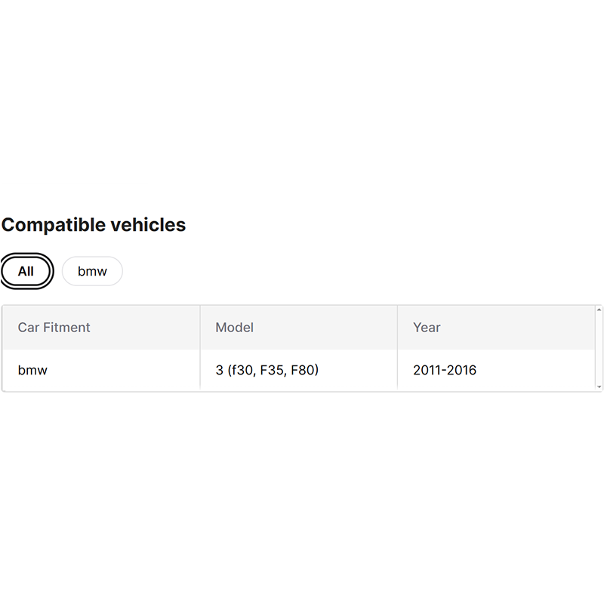604x604 pixels.
Task: Click the Model column header
Action: 234,328
